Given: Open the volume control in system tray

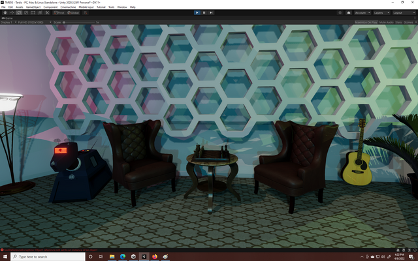Looking at the screenshot, I should 383,256.
